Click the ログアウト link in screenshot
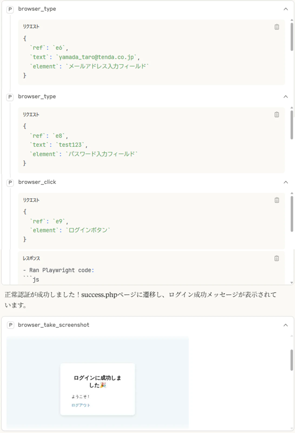295x433 pixels. coord(81,405)
